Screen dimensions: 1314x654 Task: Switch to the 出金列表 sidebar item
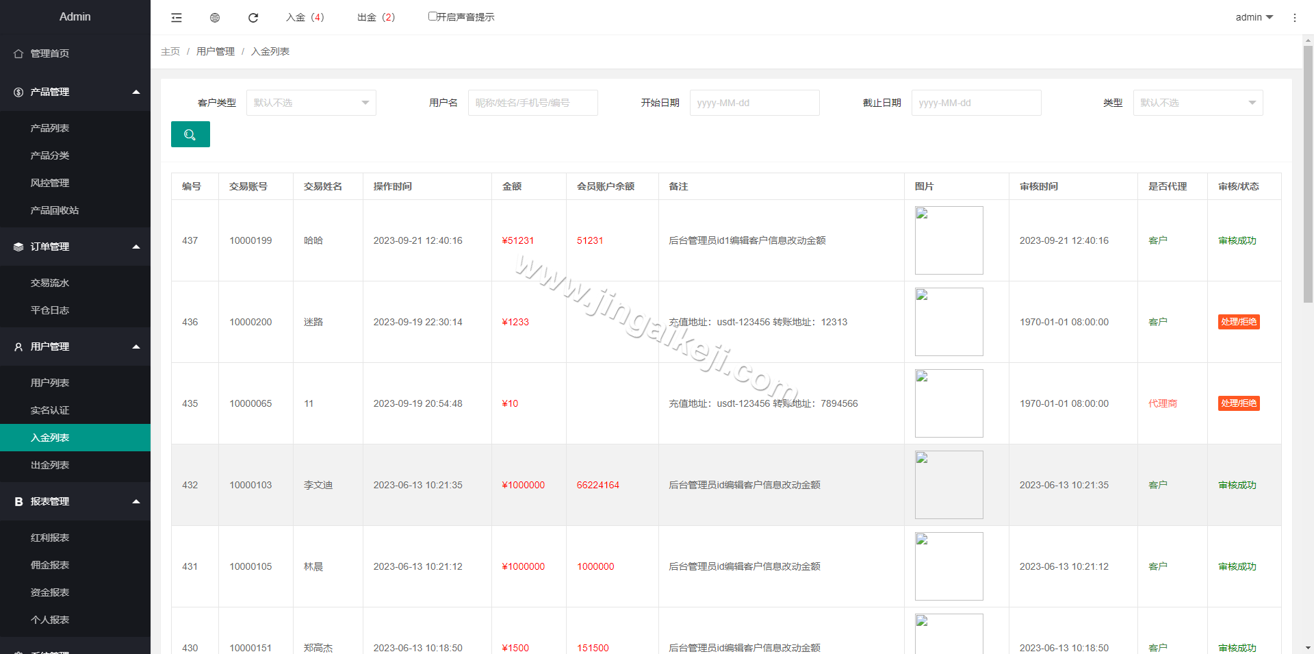[50, 465]
